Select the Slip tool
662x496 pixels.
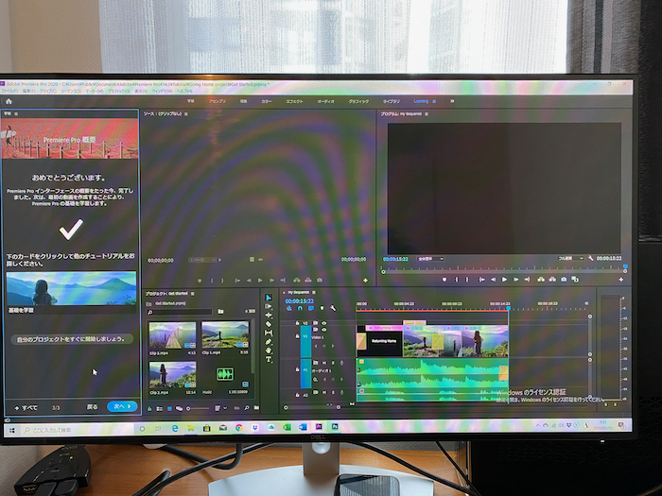point(268,333)
